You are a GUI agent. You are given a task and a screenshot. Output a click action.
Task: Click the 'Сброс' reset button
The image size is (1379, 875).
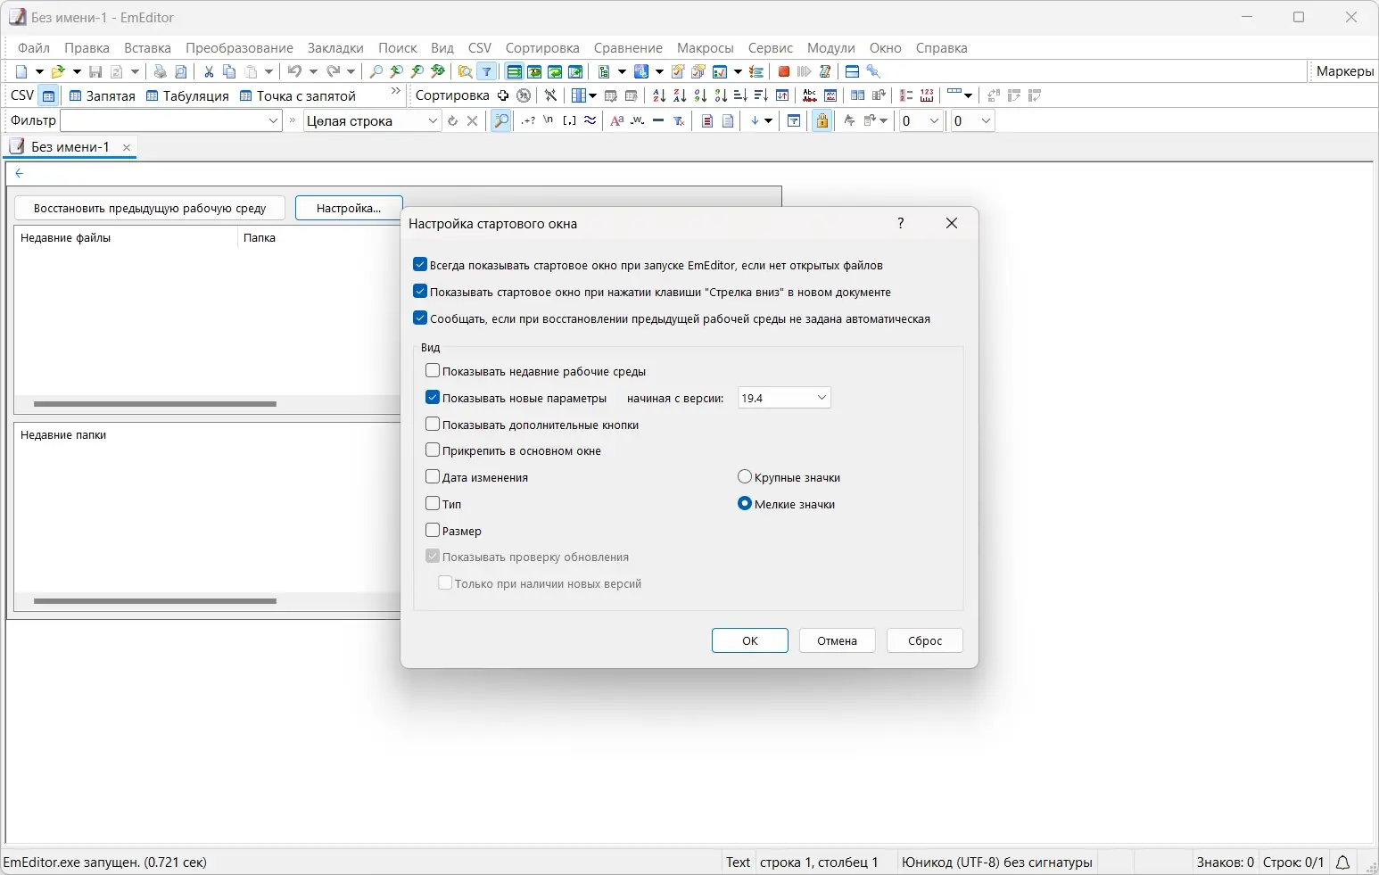click(x=925, y=640)
